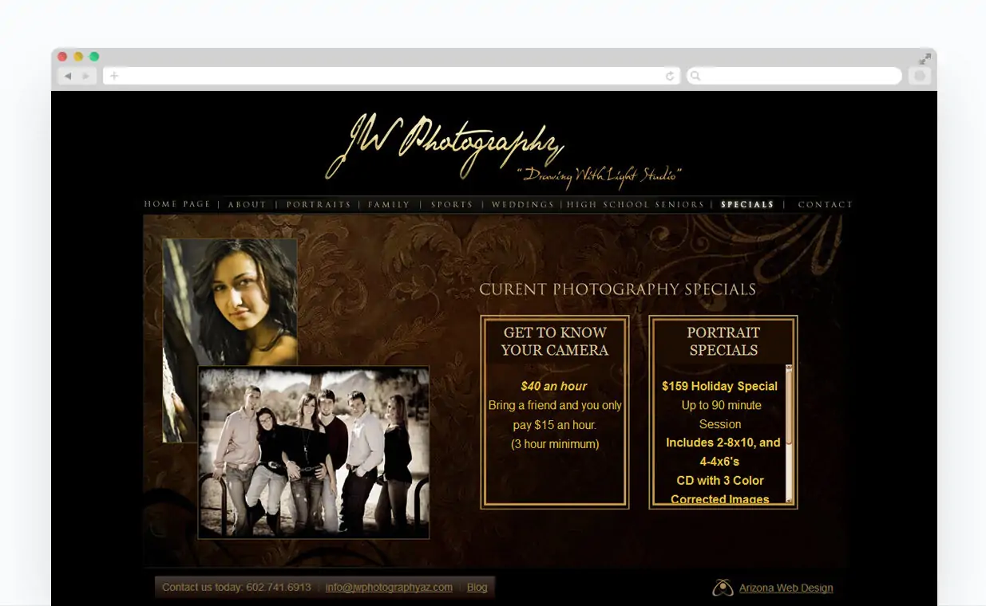The height and width of the screenshot is (606, 986).
Task: Select High School Seniors in navigation
Action: pos(636,205)
